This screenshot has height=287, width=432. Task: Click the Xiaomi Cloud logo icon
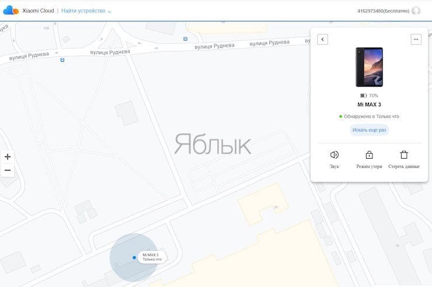(11, 10)
